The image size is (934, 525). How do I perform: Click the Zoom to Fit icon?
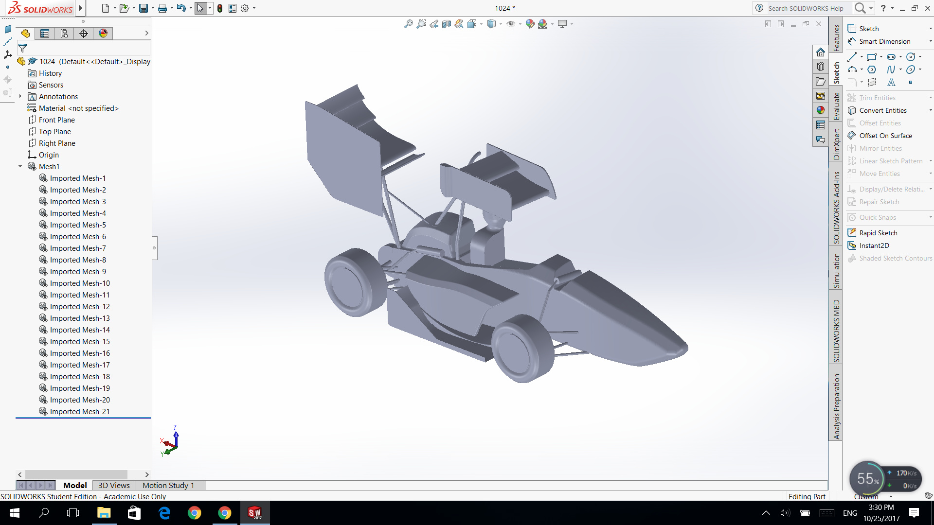409,24
